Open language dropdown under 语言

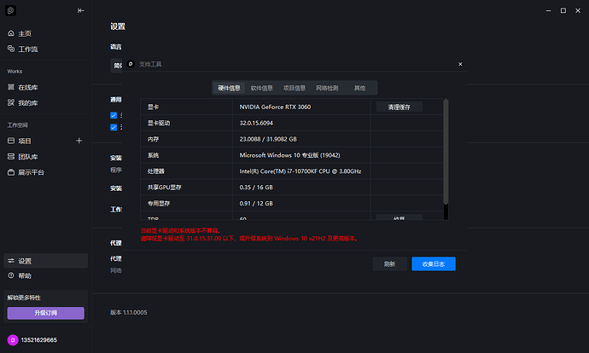tap(116, 66)
